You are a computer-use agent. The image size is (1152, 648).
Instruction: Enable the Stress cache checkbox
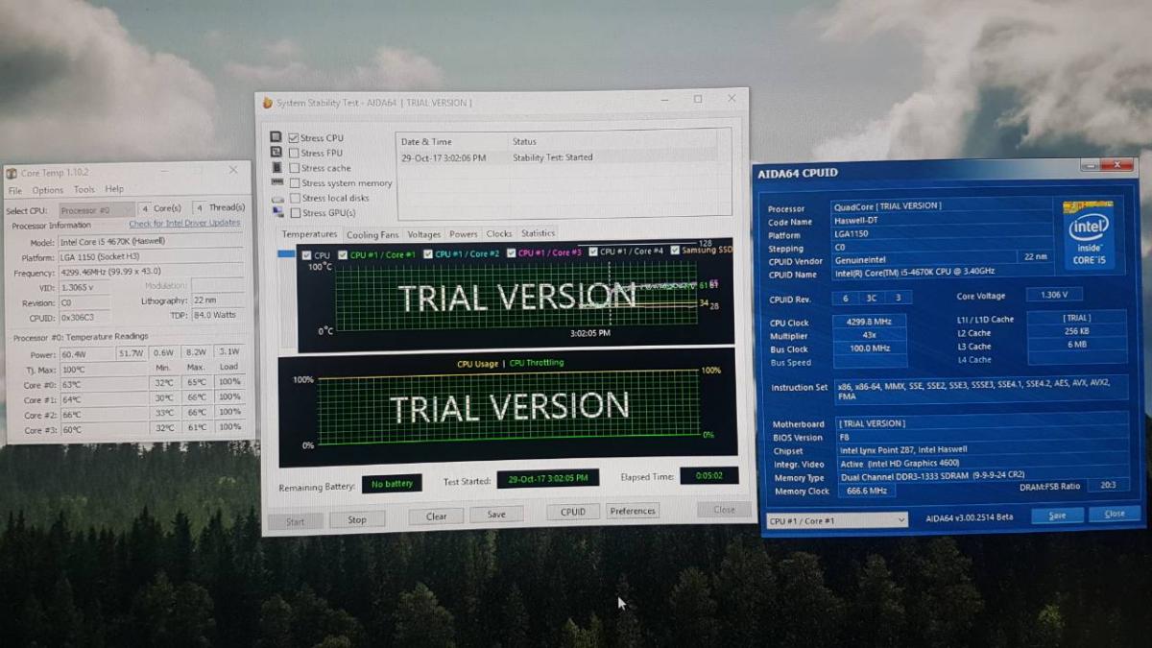pos(295,168)
